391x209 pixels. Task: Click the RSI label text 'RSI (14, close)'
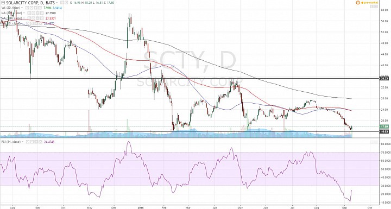pos(11,142)
